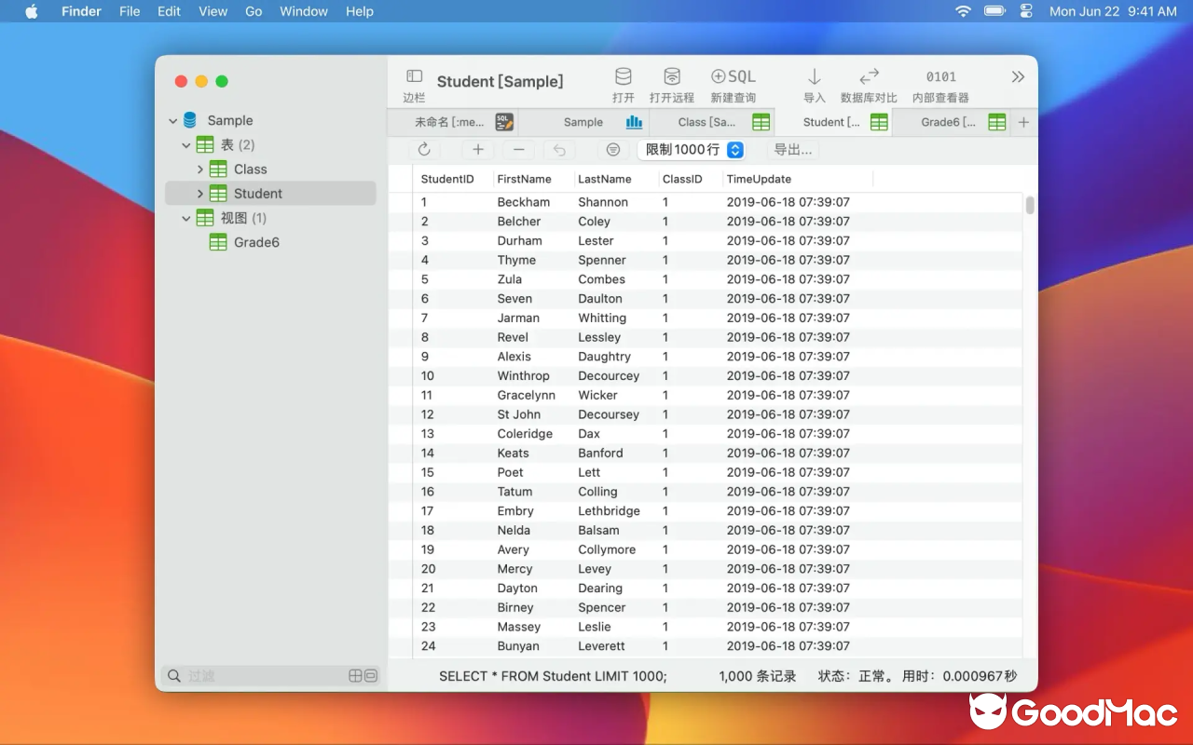Open the View menu

pyautogui.click(x=213, y=11)
